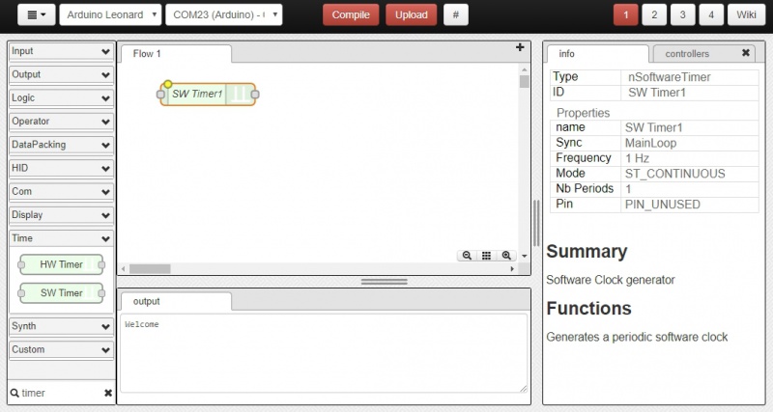
Task: Open the hamburger menu dropdown
Action: click(37, 14)
